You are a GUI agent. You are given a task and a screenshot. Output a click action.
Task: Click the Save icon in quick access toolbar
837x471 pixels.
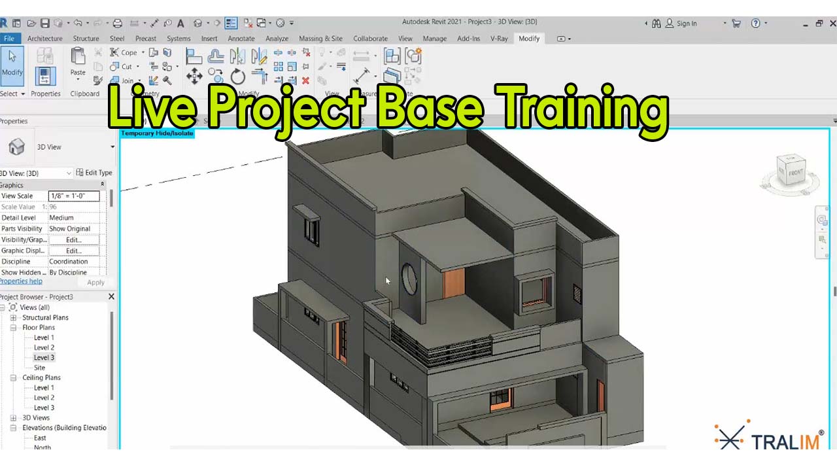45,23
